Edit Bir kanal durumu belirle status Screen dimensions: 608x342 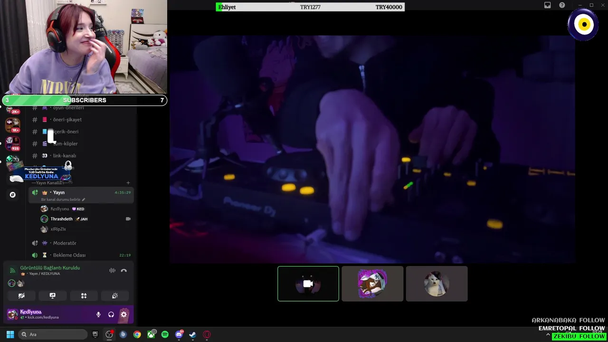click(x=63, y=199)
